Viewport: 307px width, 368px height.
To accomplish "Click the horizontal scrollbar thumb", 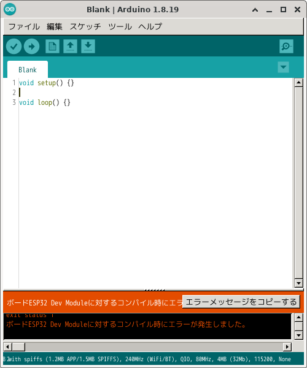I will click(x=18, y=347).
